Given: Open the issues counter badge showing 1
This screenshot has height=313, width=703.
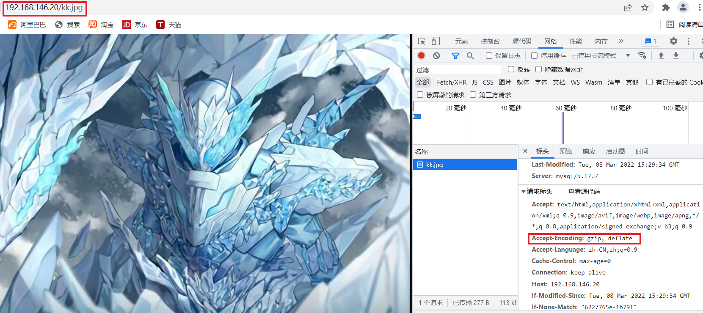Looking at the screenshot, I should [651, 41].
